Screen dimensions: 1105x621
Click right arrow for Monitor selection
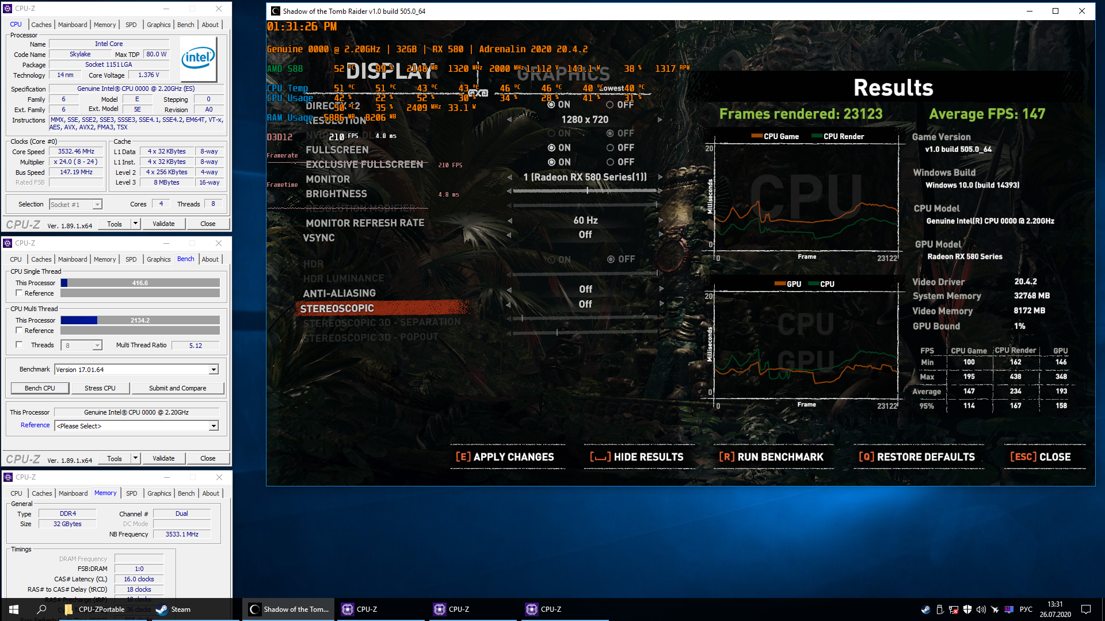[x=660, y=177]
